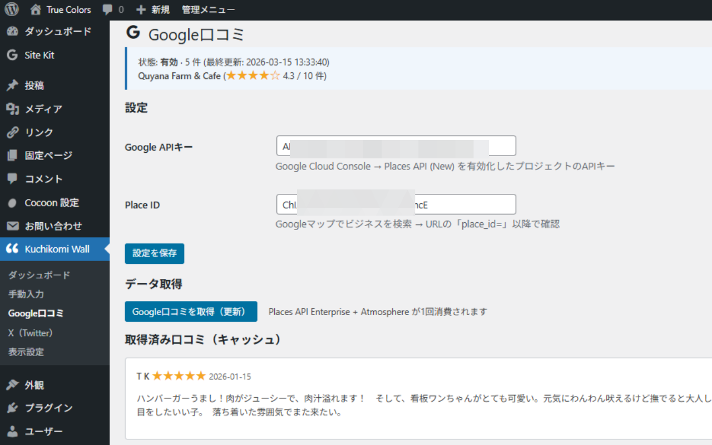712x445 pixels.
Task: Click the comment bubble icon in admin bar
Action: click(107, 9)
